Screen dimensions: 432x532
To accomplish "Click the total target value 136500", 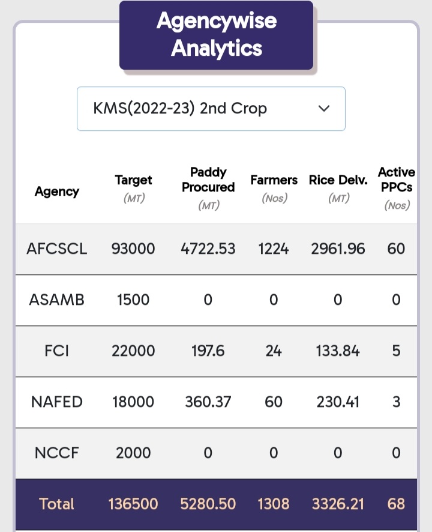I will pyautogui.click(x=133, y=504).
